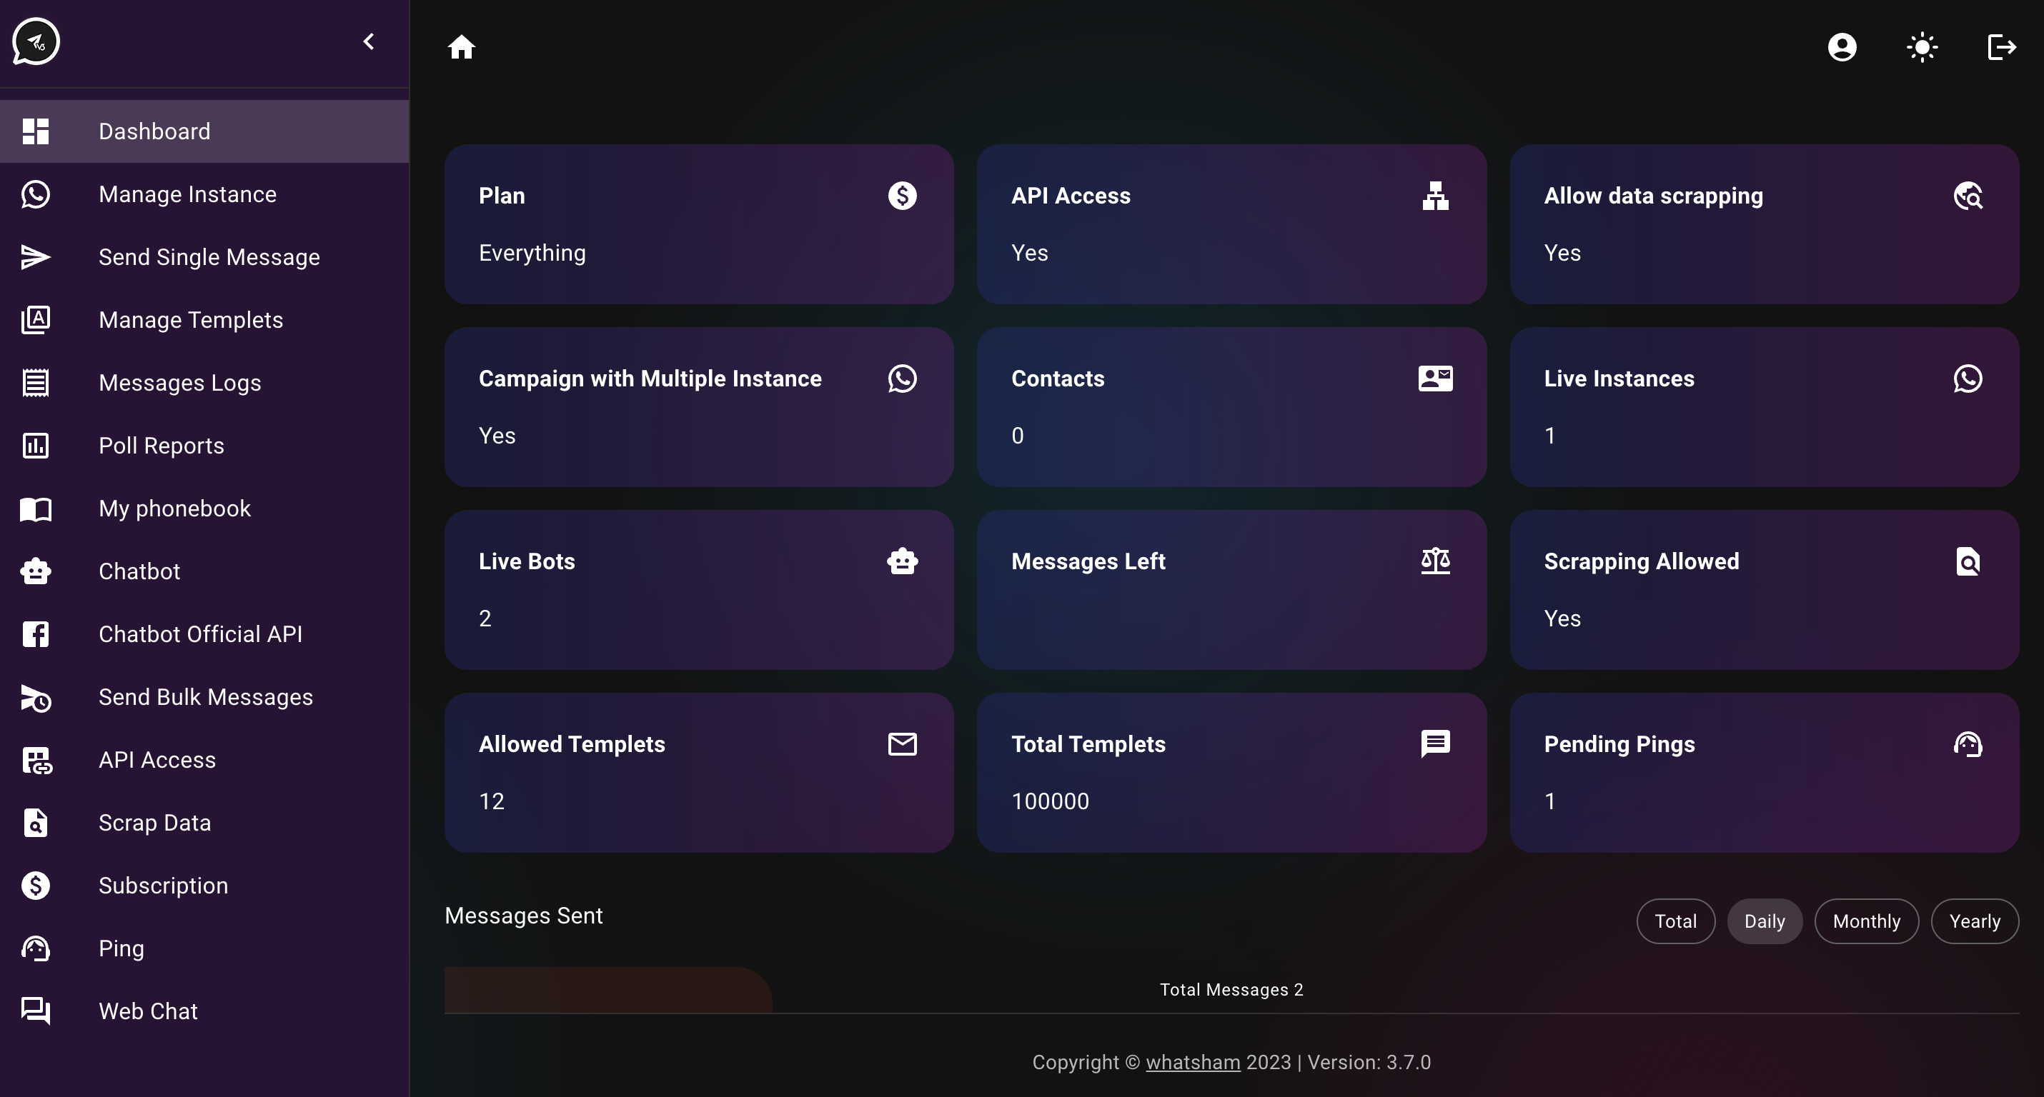The image size is (2044, 1097).
Task: Click the Facebook icon for Chatbot Official API
Action: pyautogui.click(x=36, y=633)
